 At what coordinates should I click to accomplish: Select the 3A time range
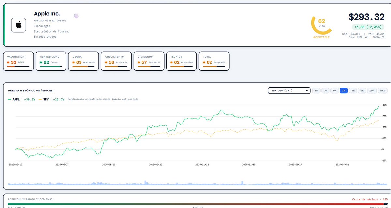pos(353,90)
